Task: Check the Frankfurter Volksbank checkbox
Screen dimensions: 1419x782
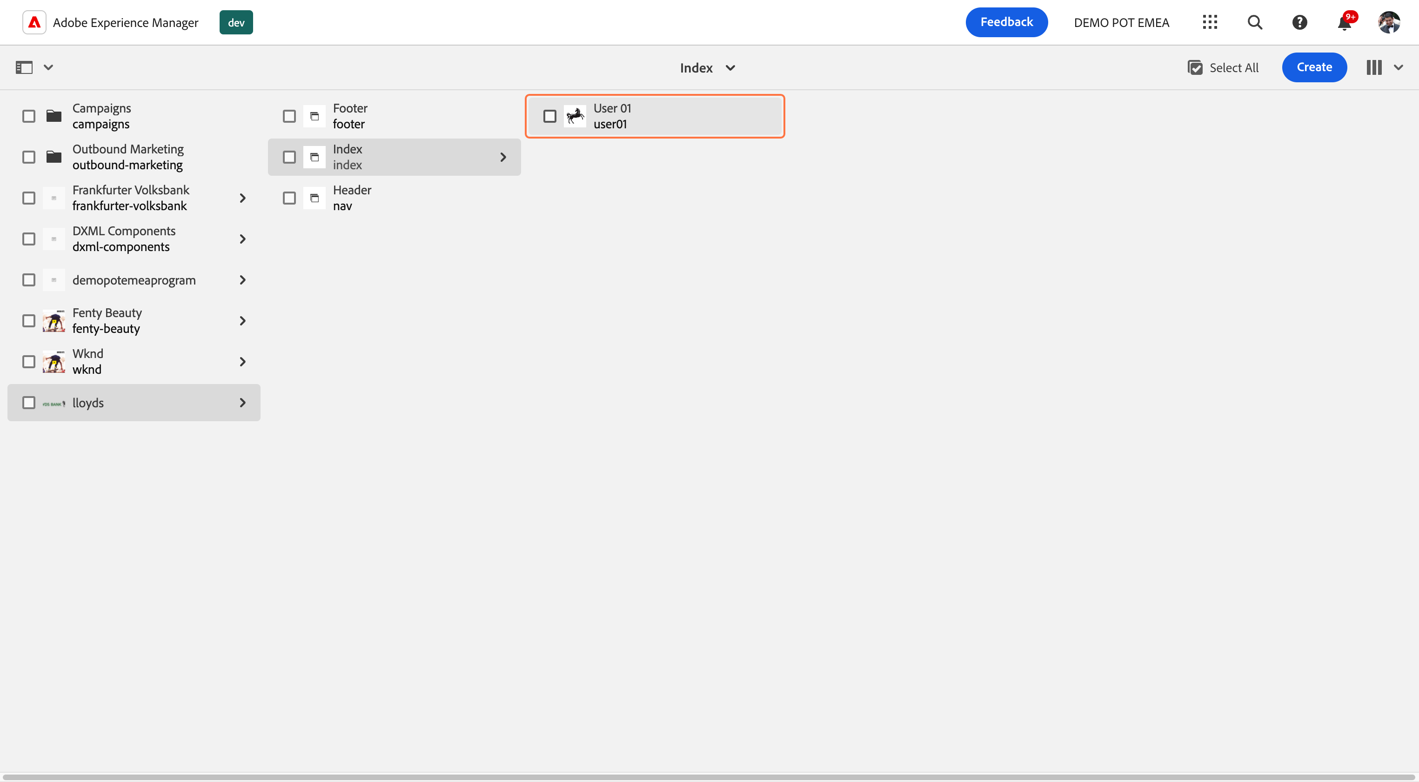Action: point(29,198)
